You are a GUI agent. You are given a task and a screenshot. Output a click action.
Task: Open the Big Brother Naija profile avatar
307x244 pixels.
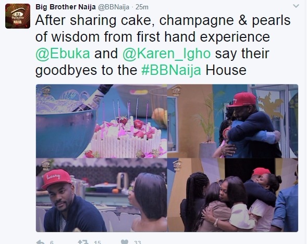pos(18,16)
